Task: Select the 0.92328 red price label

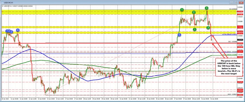Action: (240, 47)
